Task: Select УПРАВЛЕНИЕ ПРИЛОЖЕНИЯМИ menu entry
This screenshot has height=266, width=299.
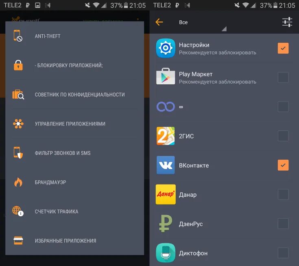Action: [74, 124]
